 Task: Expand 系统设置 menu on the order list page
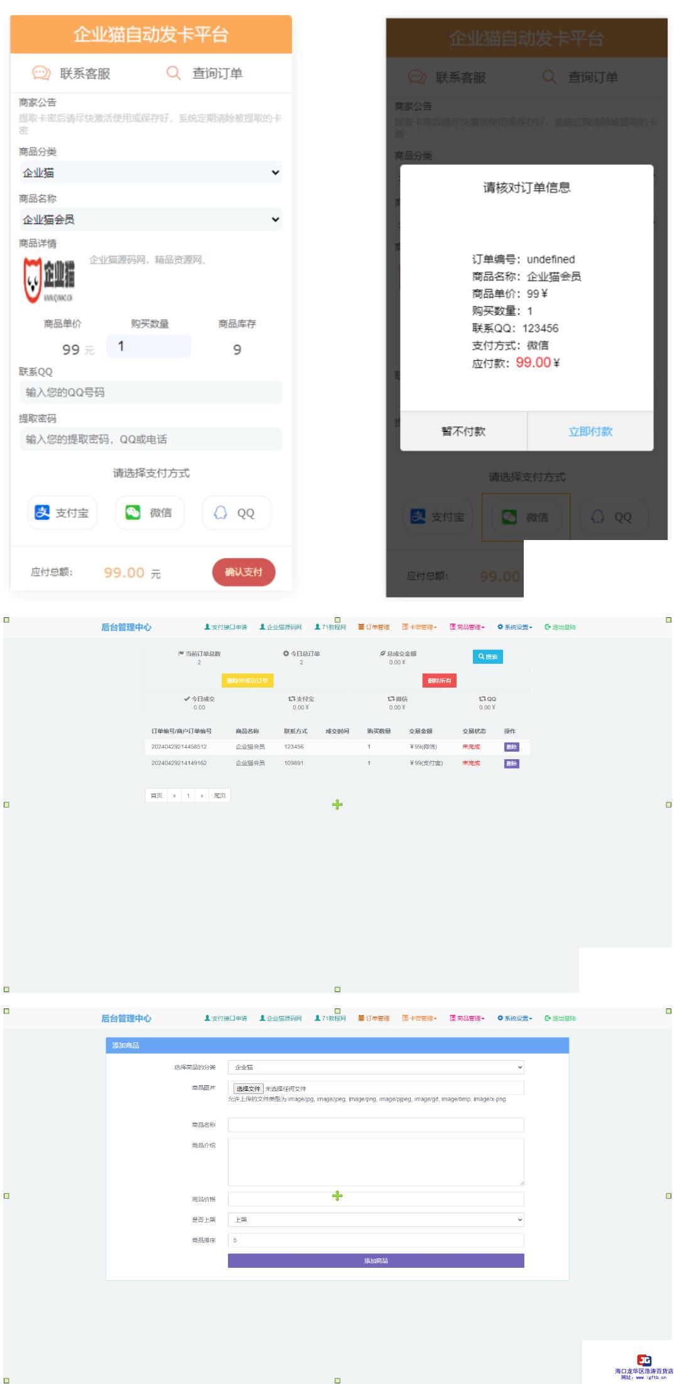point(515,627)
